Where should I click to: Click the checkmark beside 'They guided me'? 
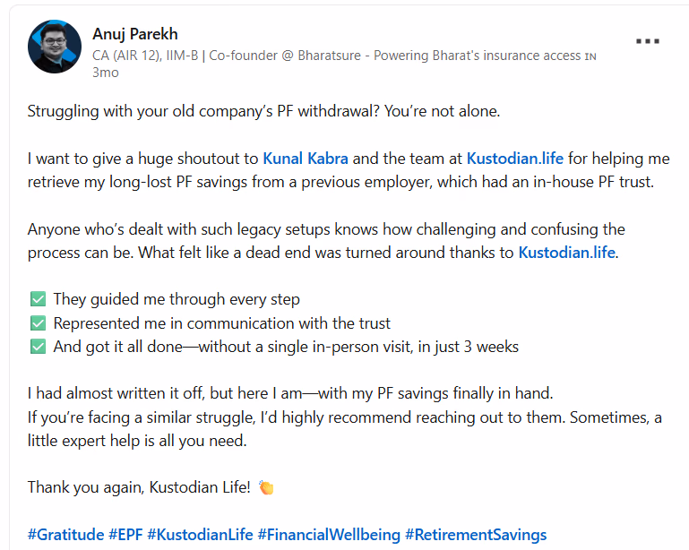click(37, 299)
